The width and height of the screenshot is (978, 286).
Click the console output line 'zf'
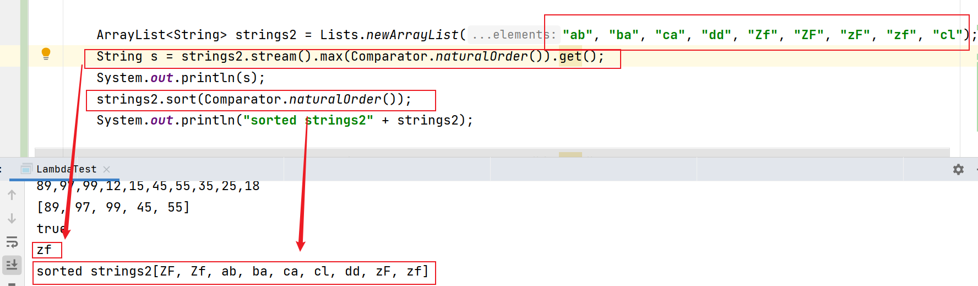(x=44, y=250)
